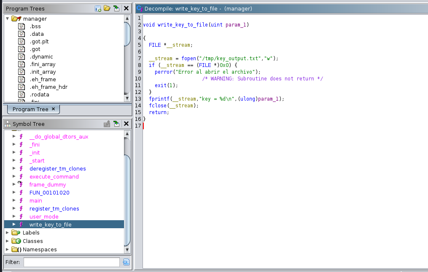Expand the __do_global_dtors_aux function node
This screenshot has height=272, width=428.
[14, 136]
